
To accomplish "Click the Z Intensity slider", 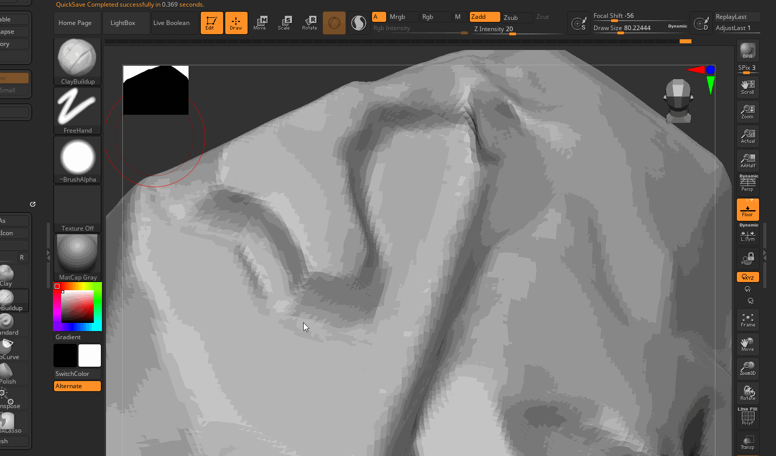I will click(x=493, y=29).
